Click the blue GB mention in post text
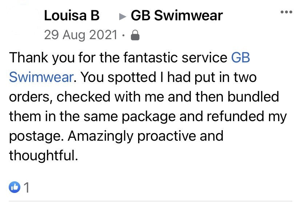Screen dimensions: 301x202 (x=241, y=58)
